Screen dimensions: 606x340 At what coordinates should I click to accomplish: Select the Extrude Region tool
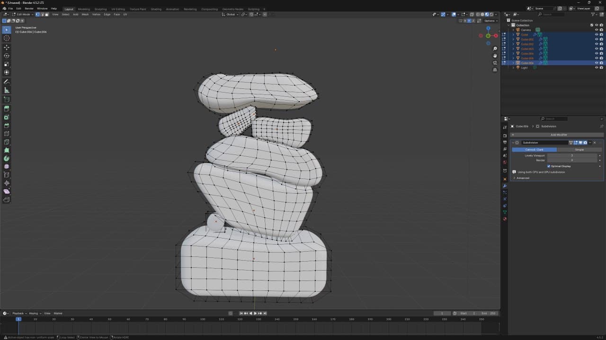(x=7, y=108)
